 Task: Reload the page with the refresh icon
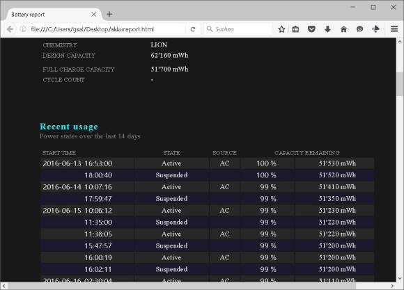pos(193,29)
